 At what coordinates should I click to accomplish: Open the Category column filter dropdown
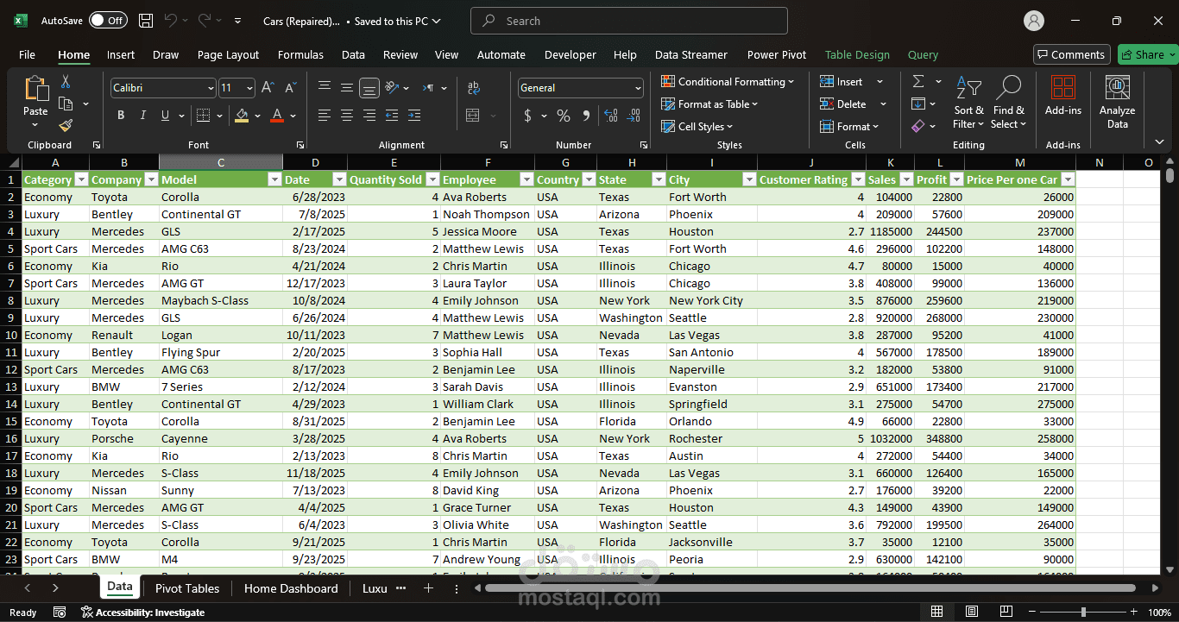[81, 179]
